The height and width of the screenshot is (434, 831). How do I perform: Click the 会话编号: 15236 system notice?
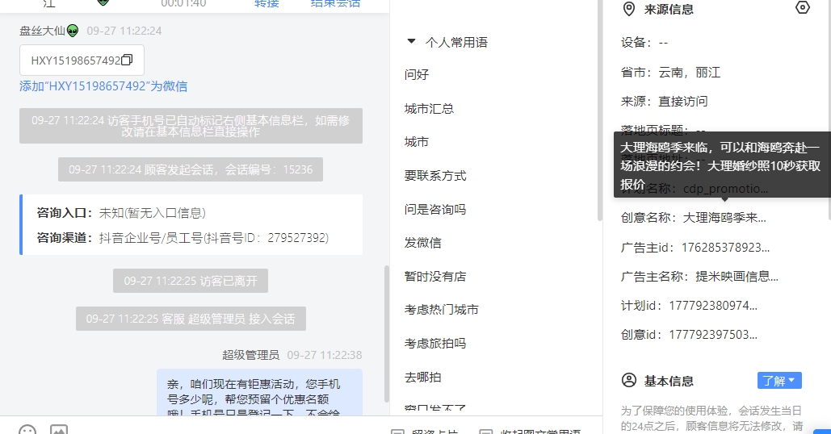(x=191, y=169)
